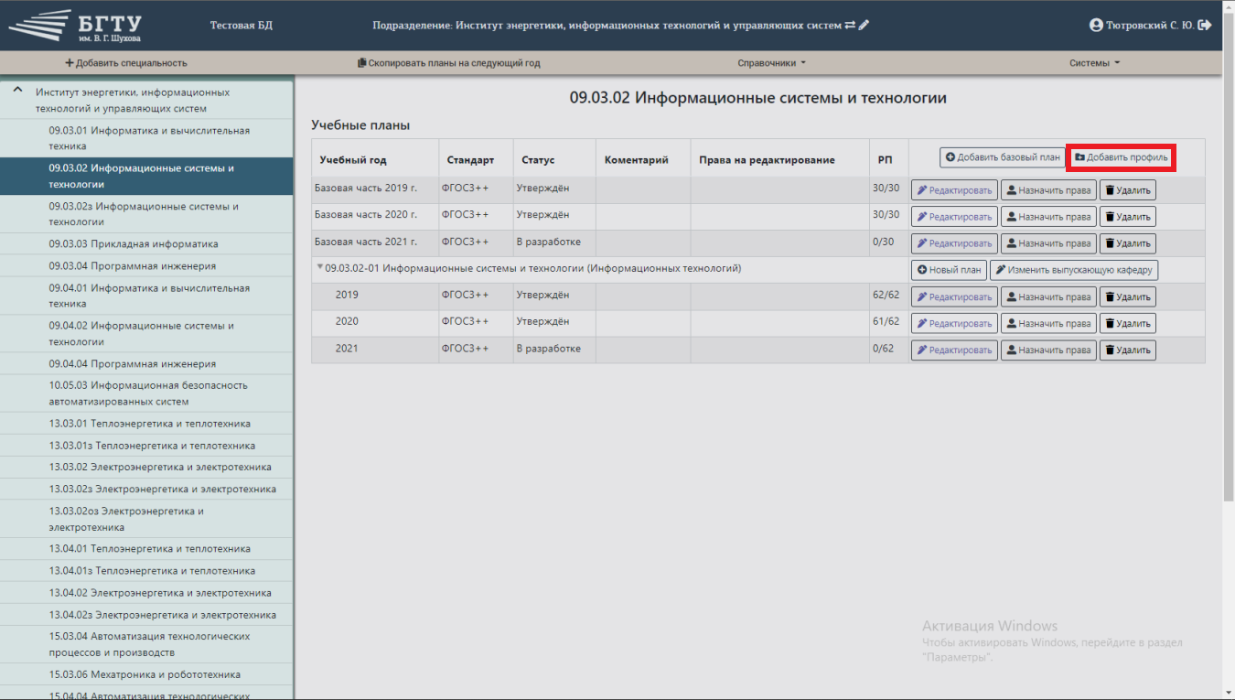1235x700 pixels.
Task: Open the Справочники dropdown menu
Action: [x=772, y=63]
